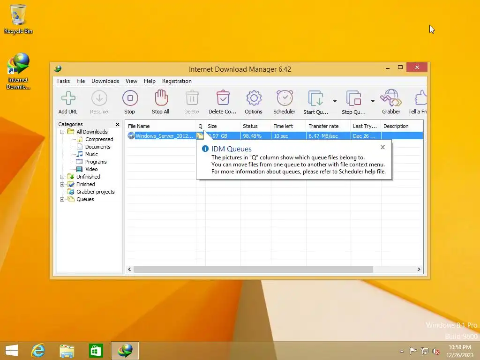Viewport: 480px width, 360px height.
Task: Sort by Transfer rate column header
Action: click(x=328, y=126)
